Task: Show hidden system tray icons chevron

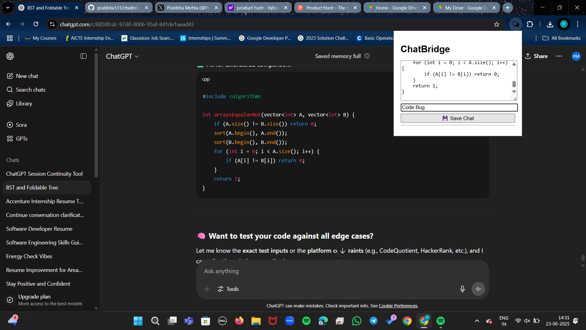Action: (477, 321)
